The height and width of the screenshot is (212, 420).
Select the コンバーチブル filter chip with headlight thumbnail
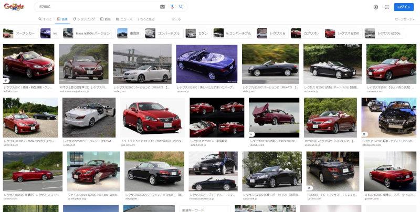164,34
